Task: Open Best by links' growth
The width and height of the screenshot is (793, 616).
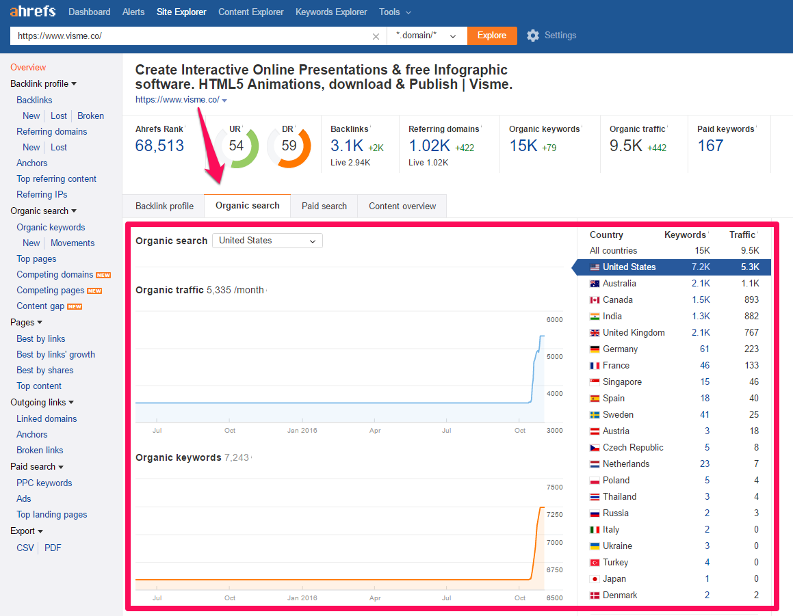Action: pos(55,355)
